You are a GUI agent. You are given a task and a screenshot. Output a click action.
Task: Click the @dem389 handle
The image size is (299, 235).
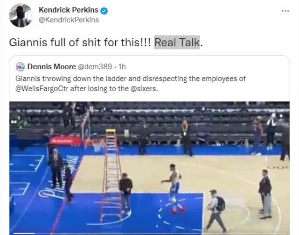(x=95, y=67)
